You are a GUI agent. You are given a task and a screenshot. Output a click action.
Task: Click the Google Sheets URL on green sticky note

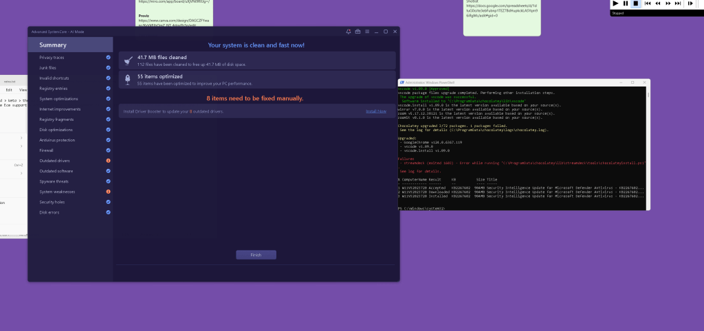point(501,12)
